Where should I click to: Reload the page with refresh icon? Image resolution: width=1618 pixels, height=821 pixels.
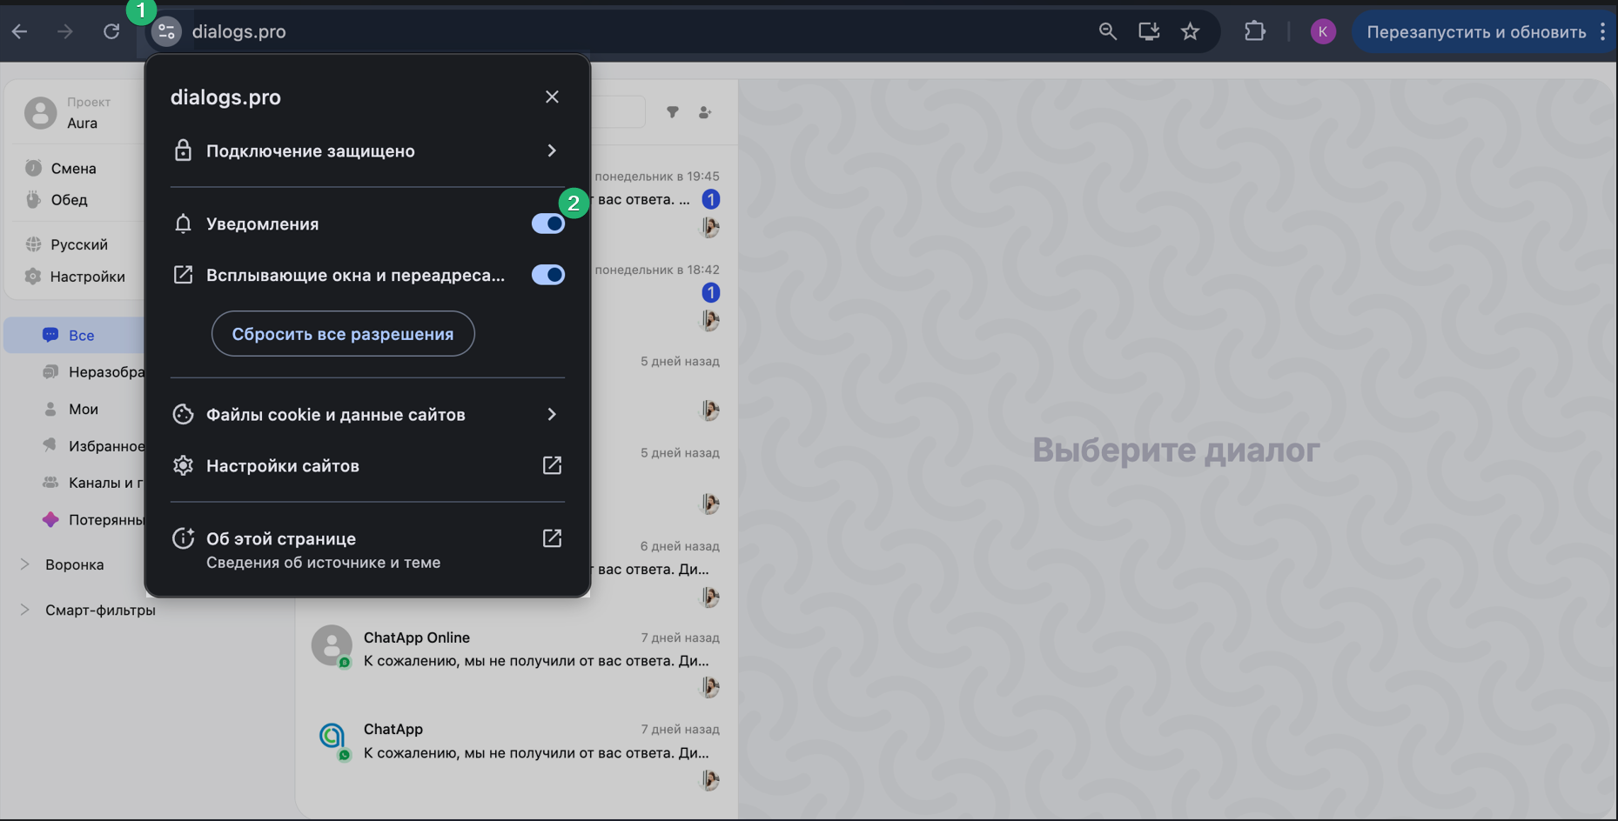[x=111, y=32]
